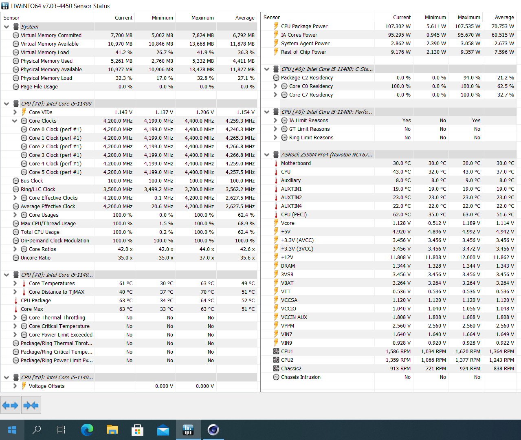Screen dimensions: 521x440
Task: Collapse the Core Clocks tree
Action: click(15, 121)
